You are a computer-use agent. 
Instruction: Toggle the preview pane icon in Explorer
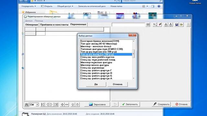tap(153, 6)
